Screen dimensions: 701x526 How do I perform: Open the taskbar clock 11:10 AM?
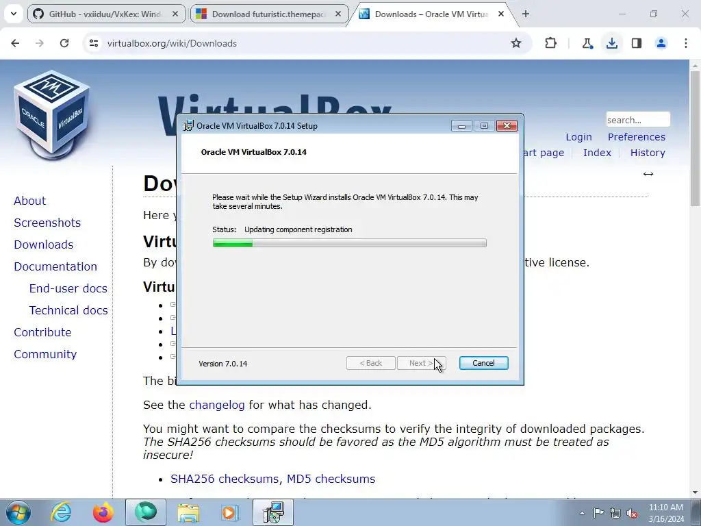[x=666, y=513]
